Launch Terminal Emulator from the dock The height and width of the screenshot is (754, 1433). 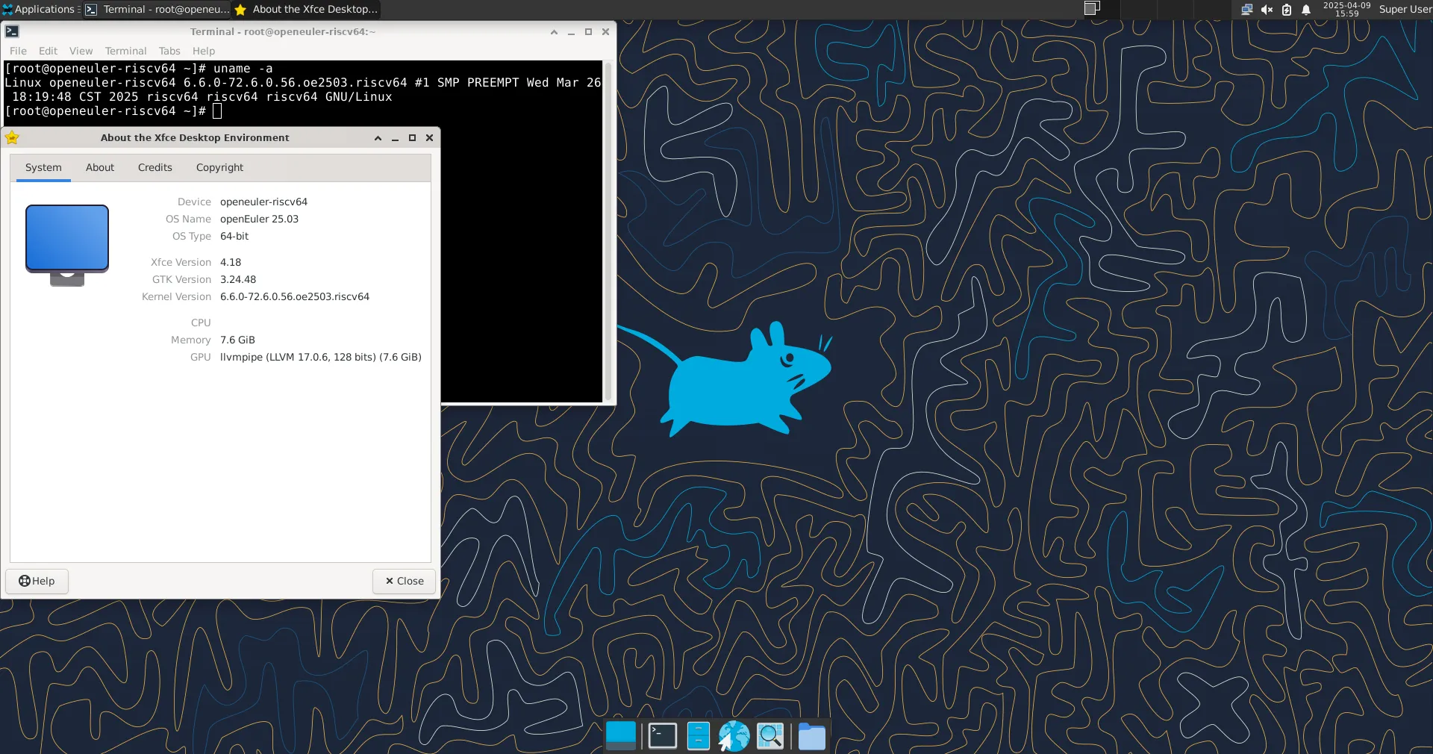click(x=662, y=736)
